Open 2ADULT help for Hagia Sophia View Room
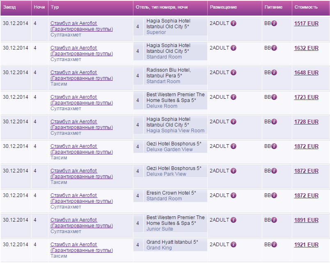The height and width of the screenshot is (263, 330). coord(234,122)
